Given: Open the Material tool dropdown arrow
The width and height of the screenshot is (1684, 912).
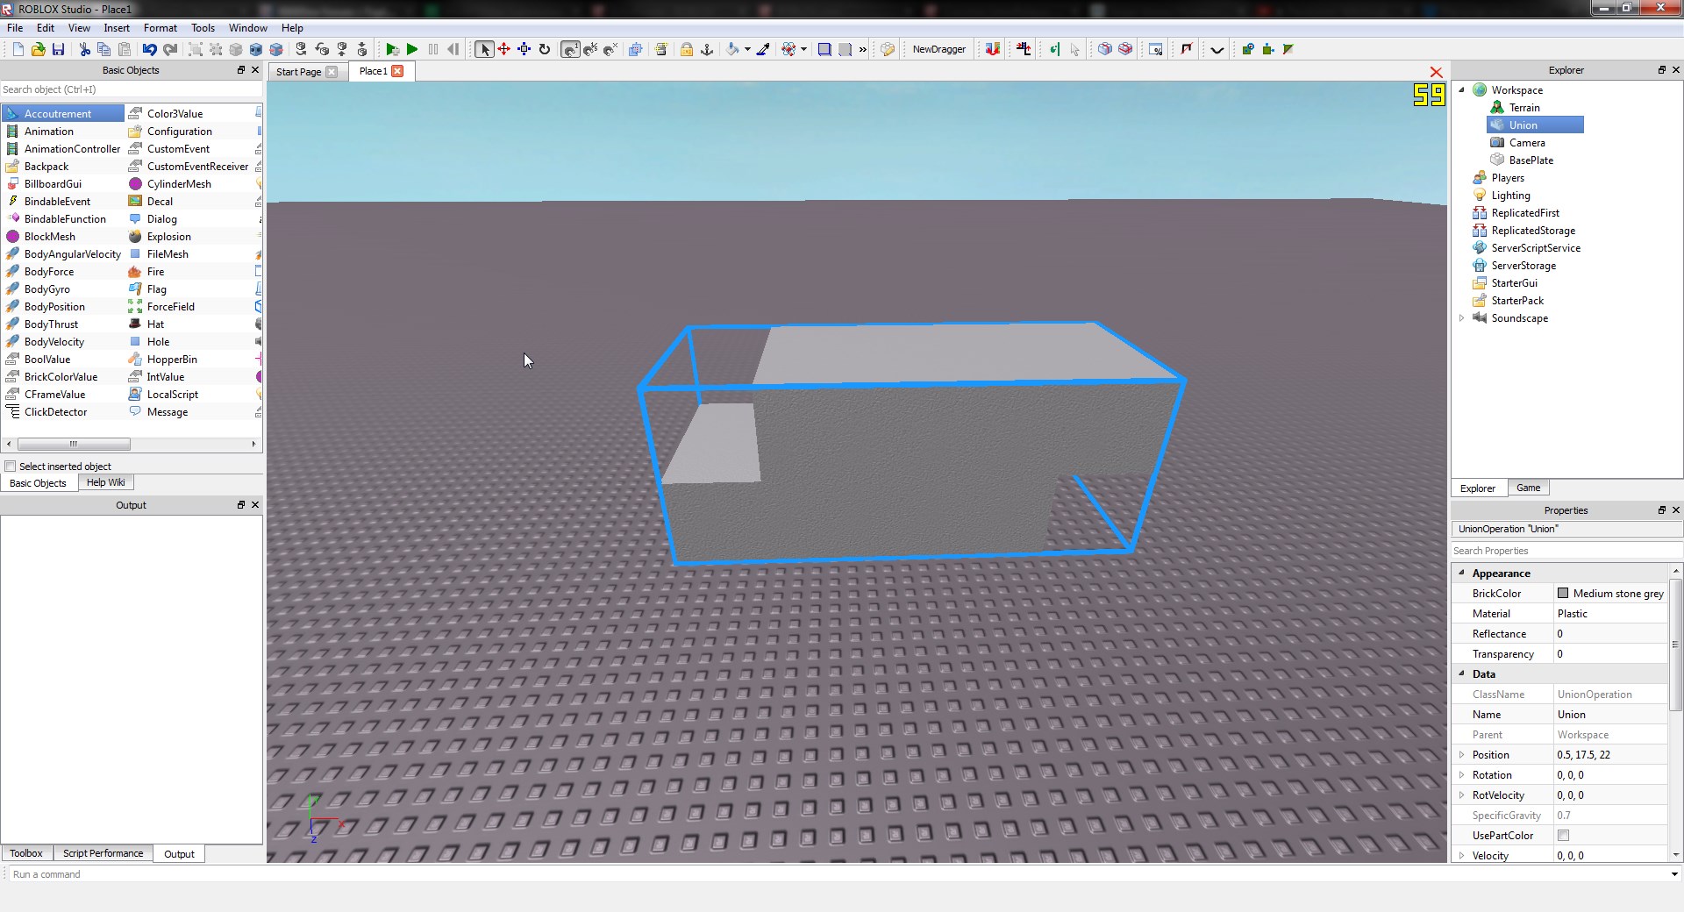Looking at the screenshot, I should tap(803, 49).
